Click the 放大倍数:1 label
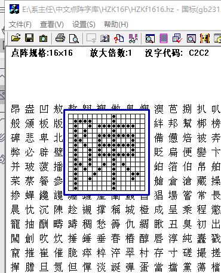The image size is (221, 273). tap(110, 53)
